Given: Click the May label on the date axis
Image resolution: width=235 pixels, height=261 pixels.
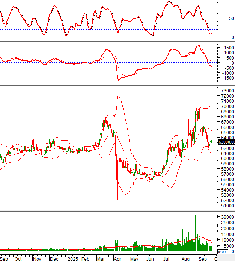Looking at the screenshot, I should (x=134, y=258).
